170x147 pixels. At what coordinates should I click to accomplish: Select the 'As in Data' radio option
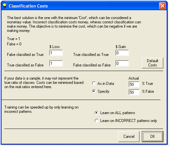(94, 84)
